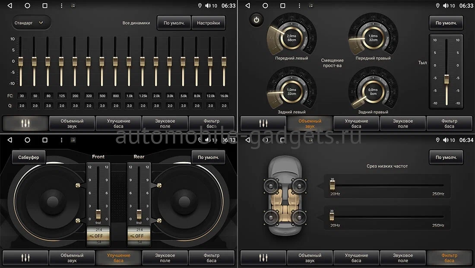Click the Передний левый delay dial
475x268 pixels.
coord(291,37)
